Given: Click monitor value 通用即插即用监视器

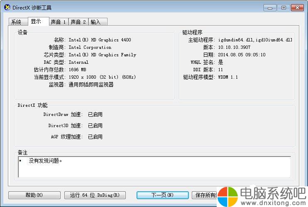Looking at the screenshot, I should (x=91, y=84).
